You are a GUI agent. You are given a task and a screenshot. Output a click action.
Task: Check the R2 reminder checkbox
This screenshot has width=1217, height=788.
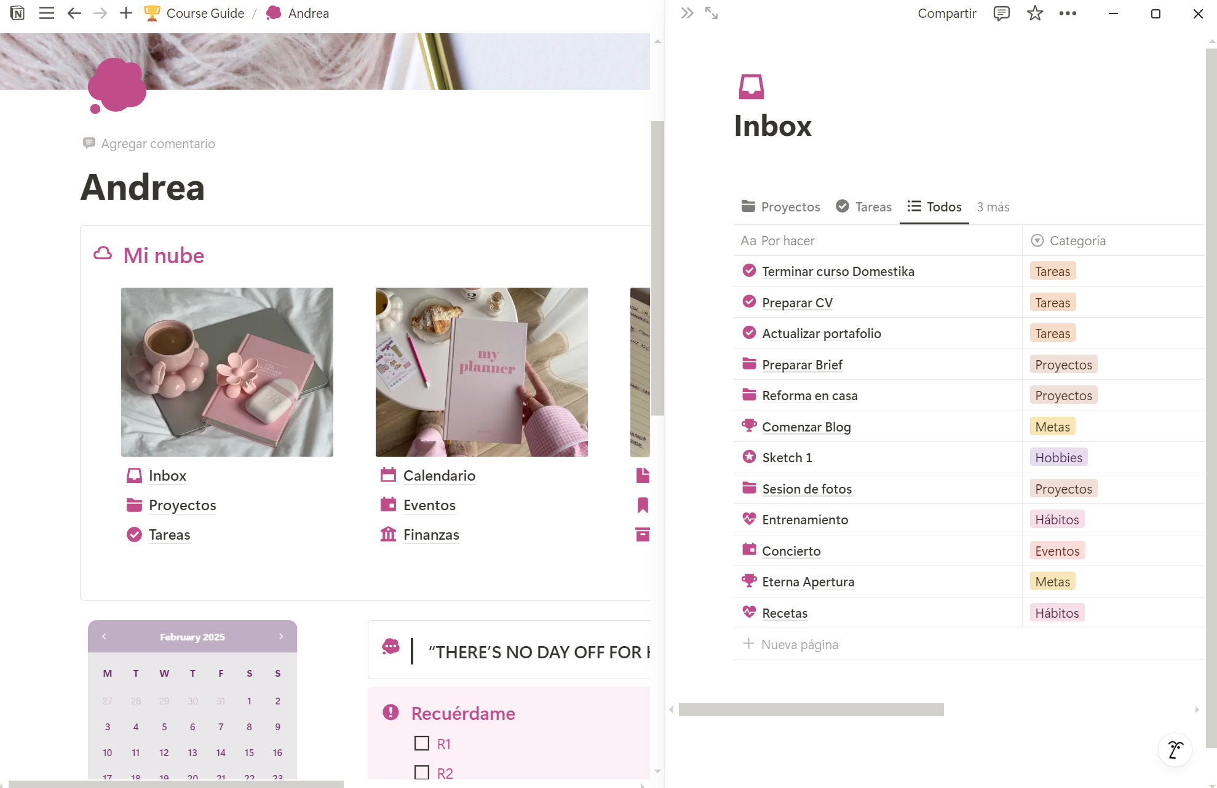422,772
